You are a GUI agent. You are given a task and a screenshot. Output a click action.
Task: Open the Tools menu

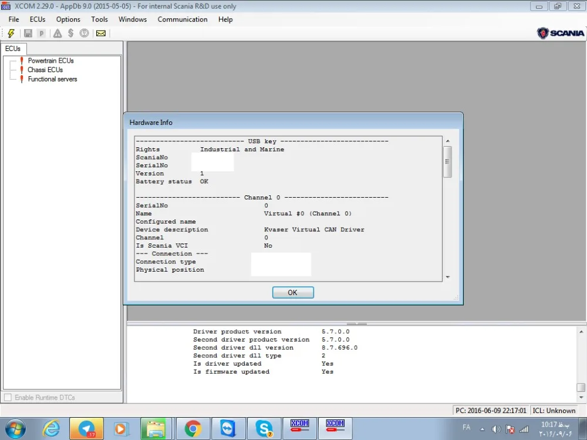99,19
